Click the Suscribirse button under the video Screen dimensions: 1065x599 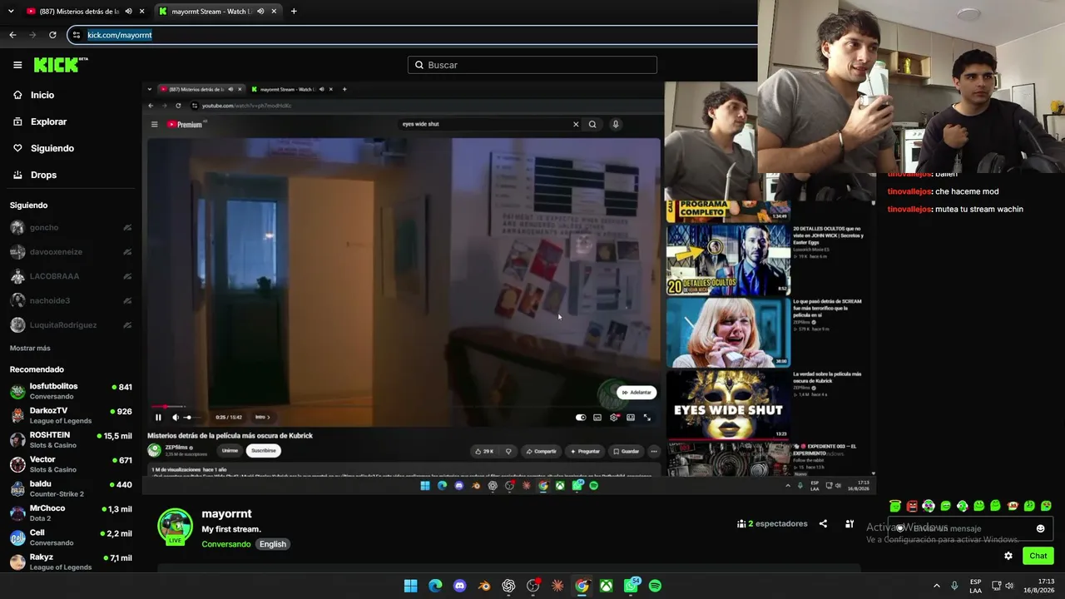(x=263, y=451)
